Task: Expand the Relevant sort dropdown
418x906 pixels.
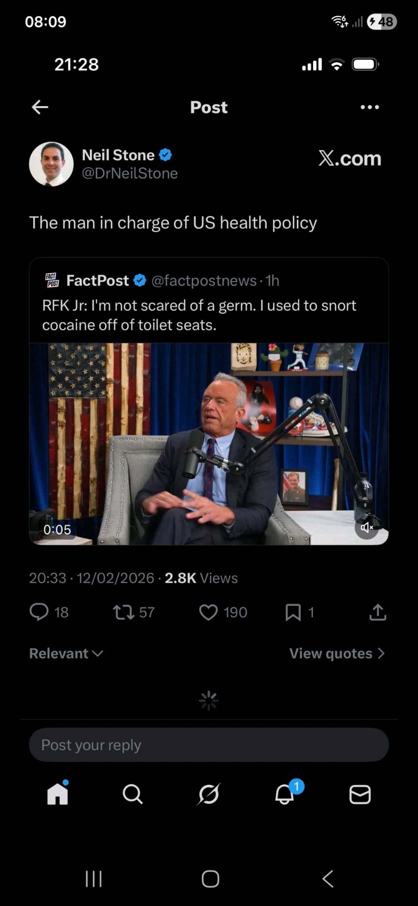Action: pyautogui.click(x=66, y=653)
